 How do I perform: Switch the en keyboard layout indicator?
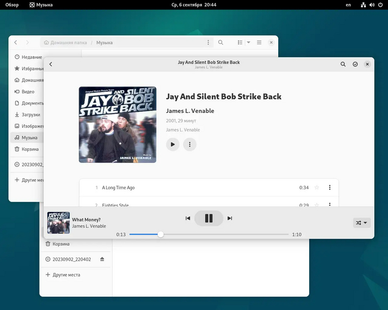[x=348, y=4]
